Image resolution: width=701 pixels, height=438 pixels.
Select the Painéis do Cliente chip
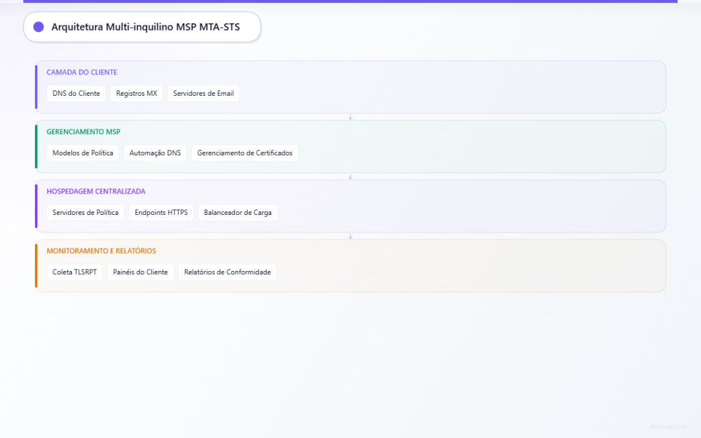coord(140,272)
